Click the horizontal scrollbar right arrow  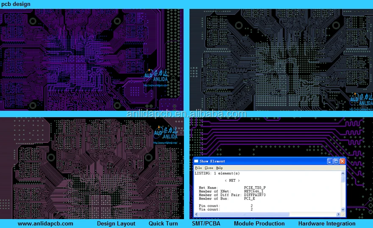(x=338, y=214)
